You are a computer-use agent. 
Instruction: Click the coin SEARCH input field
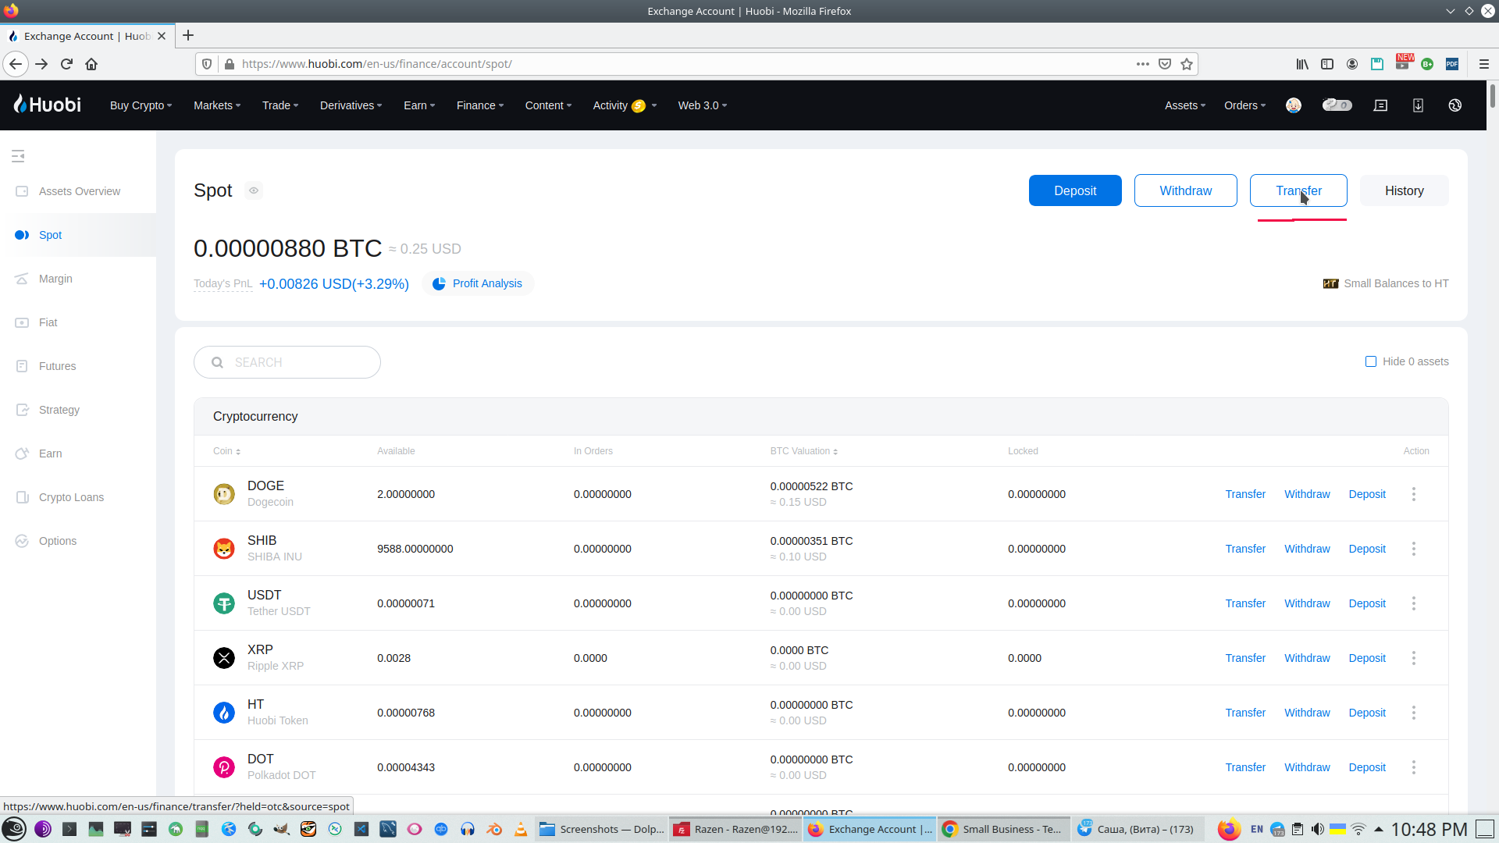[297, 362]
